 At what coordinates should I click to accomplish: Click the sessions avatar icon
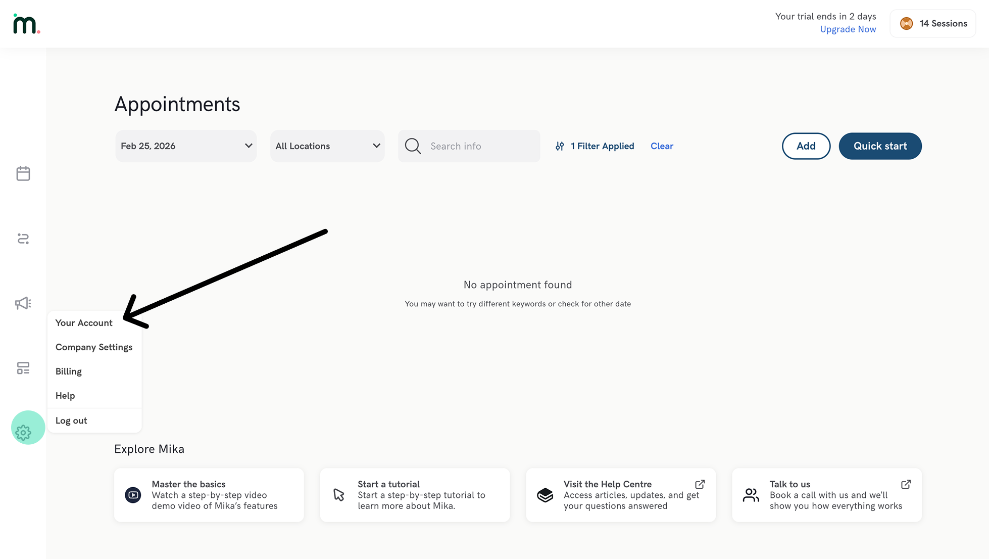906,24
